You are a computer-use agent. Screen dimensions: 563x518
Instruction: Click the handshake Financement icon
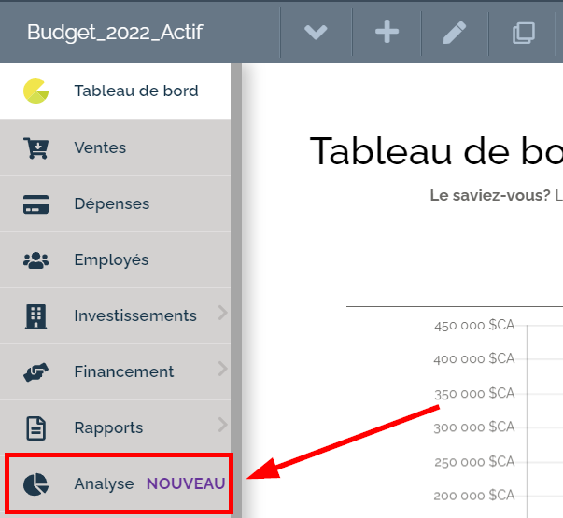[35, 371]
